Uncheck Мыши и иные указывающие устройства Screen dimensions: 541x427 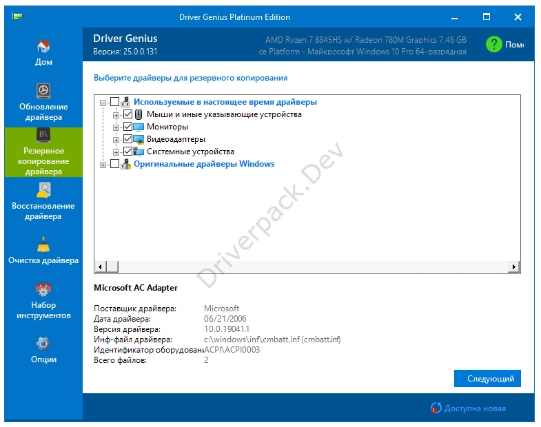127,114
